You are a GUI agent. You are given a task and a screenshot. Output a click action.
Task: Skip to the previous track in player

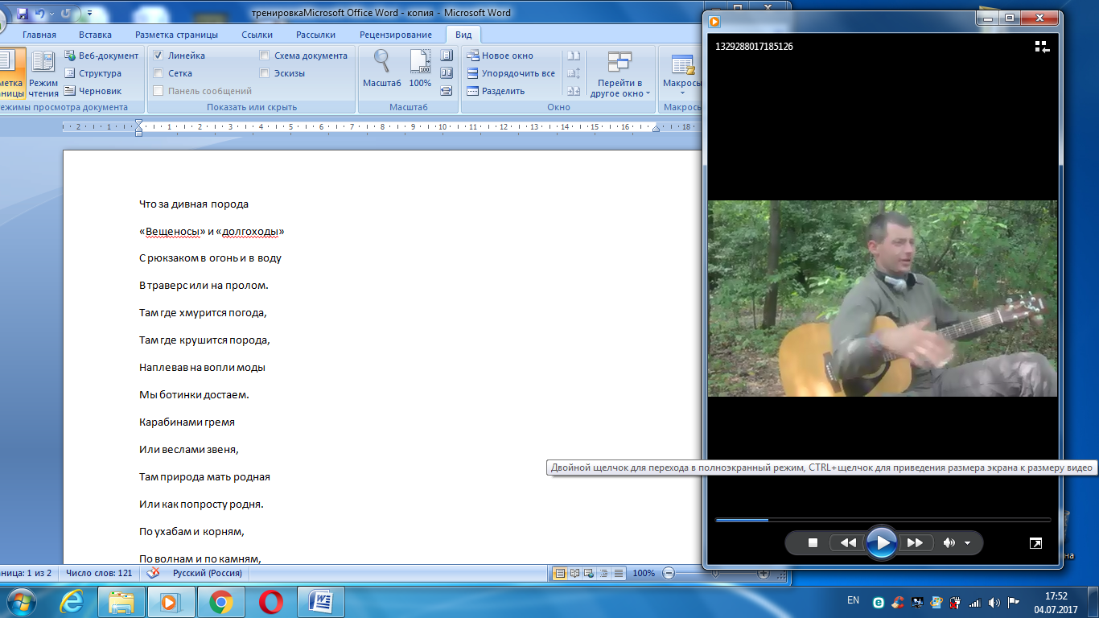click(x=848, y=543)
